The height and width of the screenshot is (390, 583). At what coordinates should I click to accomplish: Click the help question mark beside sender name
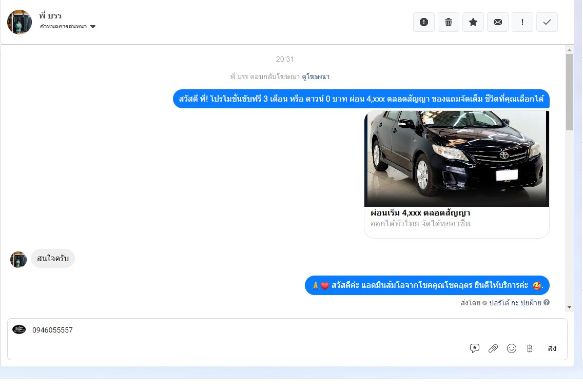coord(547,303)
